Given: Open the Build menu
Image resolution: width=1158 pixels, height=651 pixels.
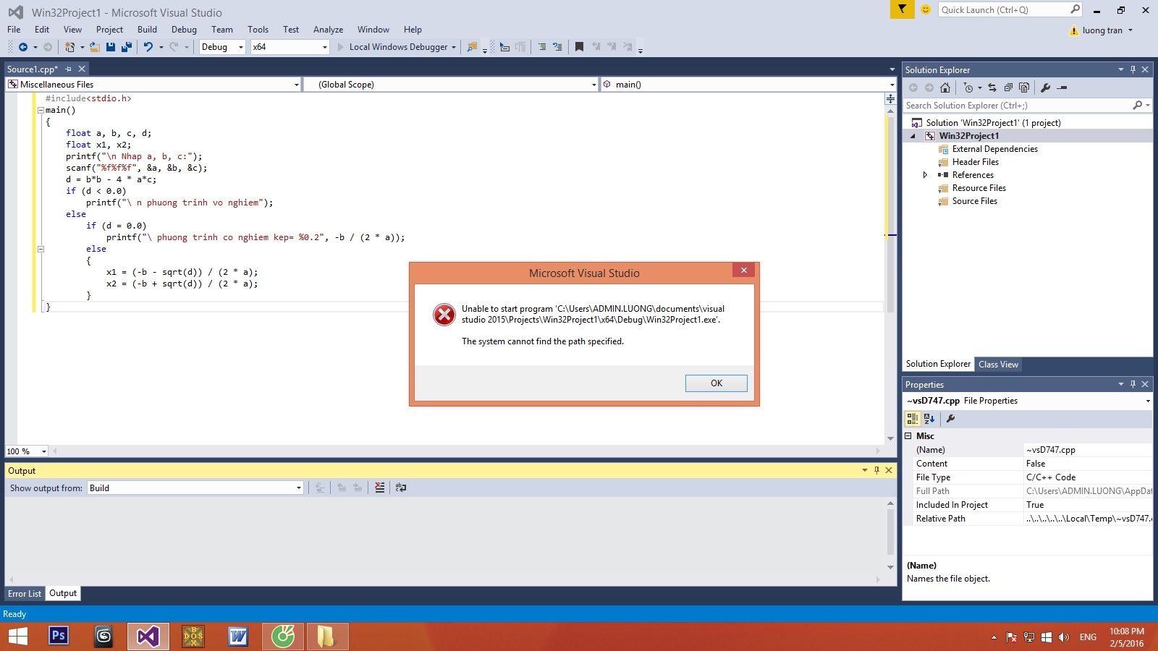Looking at the screenshot, I should (x=147, y=30).
